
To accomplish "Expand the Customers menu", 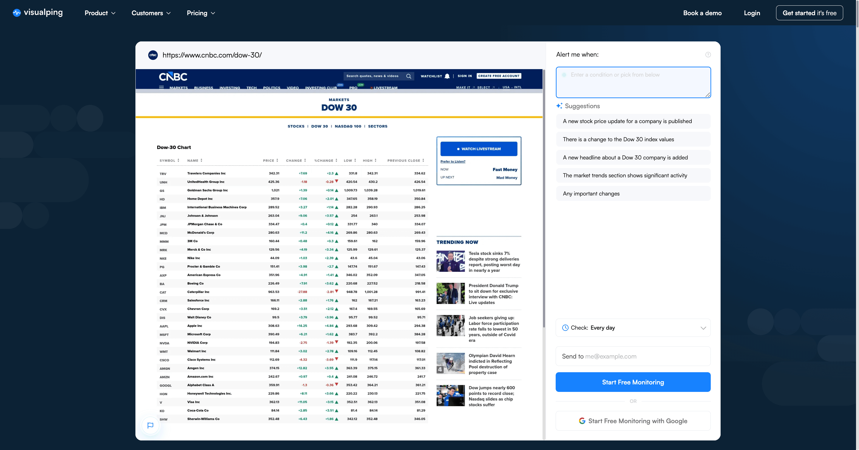I will 151,13.
